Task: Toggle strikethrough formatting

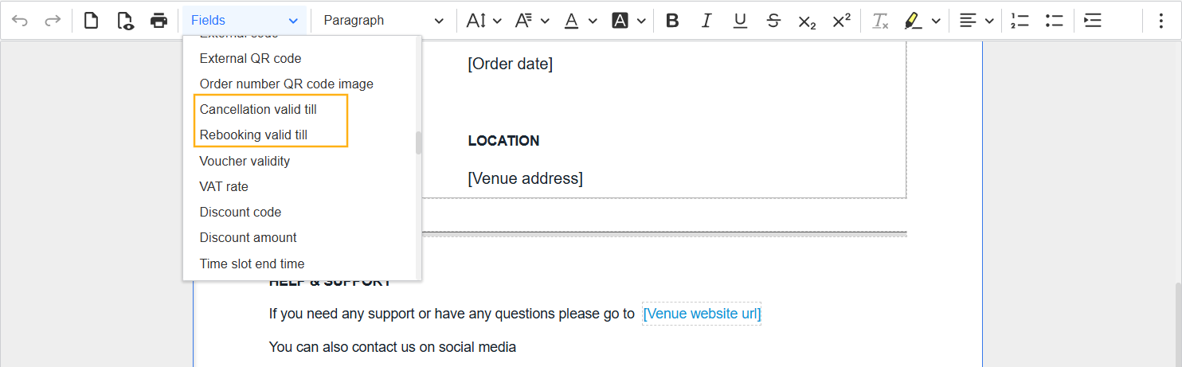Action: pyautogui.click(x=773, y=21)
